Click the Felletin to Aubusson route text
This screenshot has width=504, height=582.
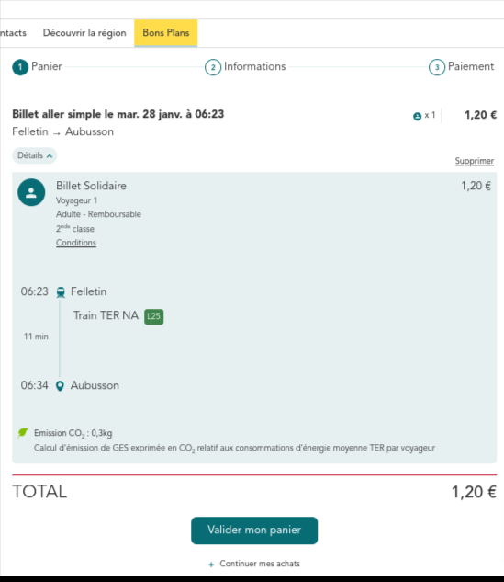(63, 131)
